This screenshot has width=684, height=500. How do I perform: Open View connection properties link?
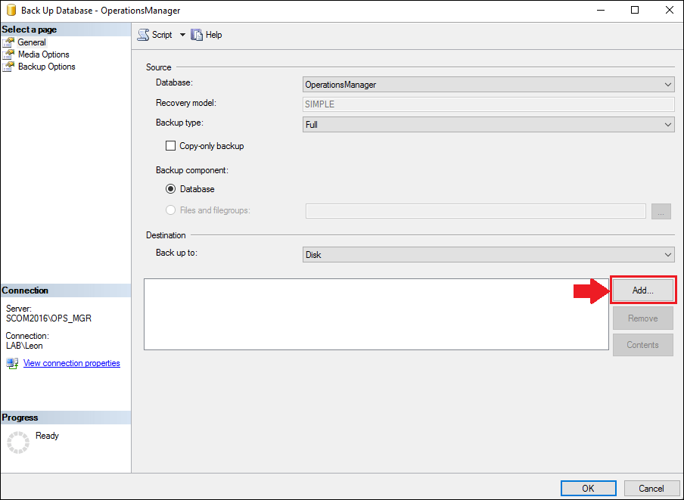coord(72,363)
